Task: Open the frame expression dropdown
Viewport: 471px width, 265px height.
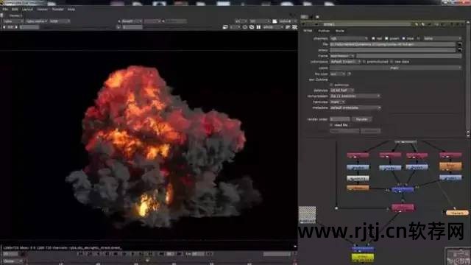Action: point(342,56)
